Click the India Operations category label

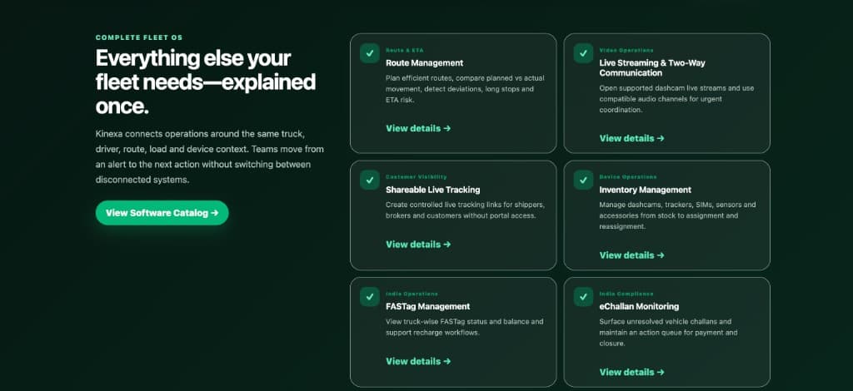tap(412, 294)
